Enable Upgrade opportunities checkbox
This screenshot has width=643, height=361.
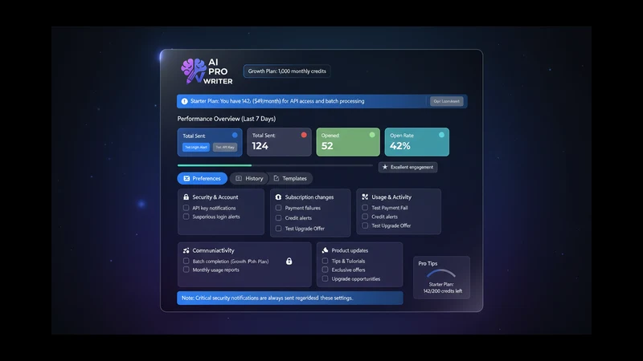326,278
